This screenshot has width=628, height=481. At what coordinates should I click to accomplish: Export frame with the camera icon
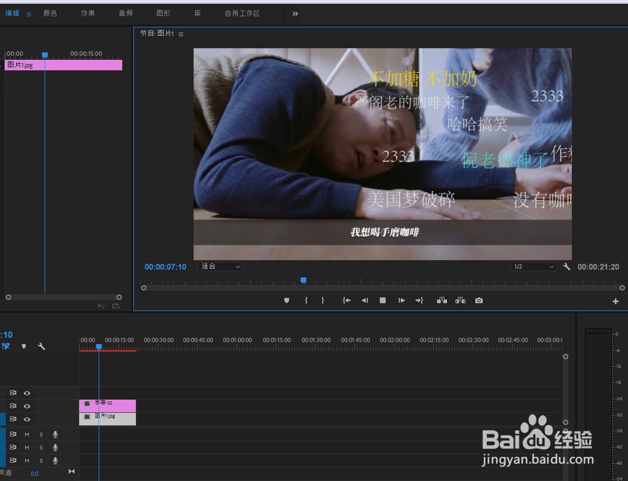click(x=478, y=301)
